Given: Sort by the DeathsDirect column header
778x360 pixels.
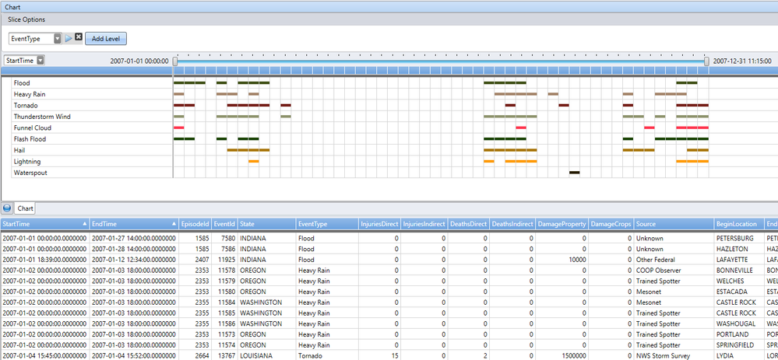Looking at the screenshot, I should pos(468,224).
